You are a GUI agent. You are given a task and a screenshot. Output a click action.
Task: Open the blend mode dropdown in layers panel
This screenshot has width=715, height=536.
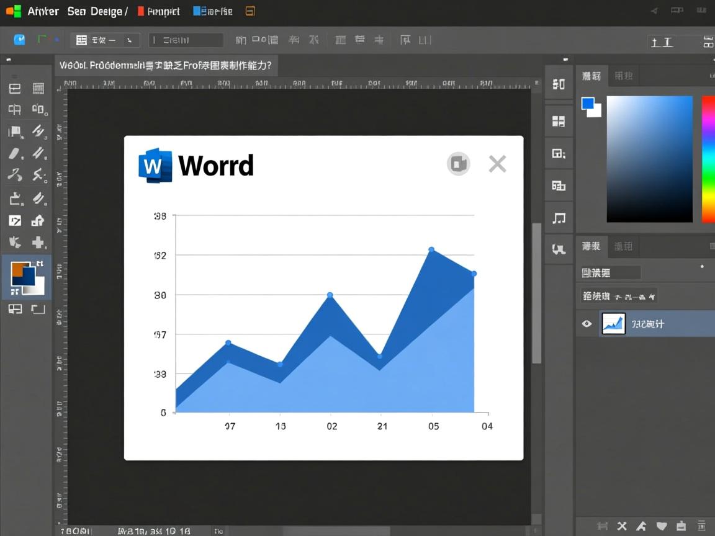coord(611,272)
